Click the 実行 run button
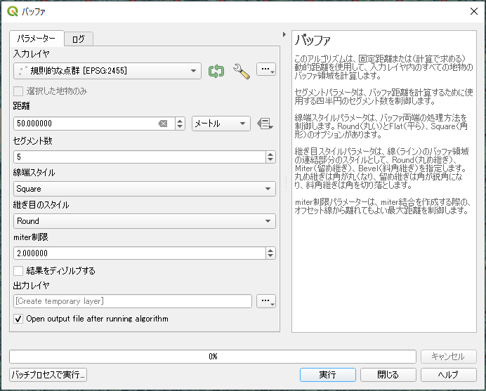The height and width of the screenshot is (391, 486). point(327,375)
